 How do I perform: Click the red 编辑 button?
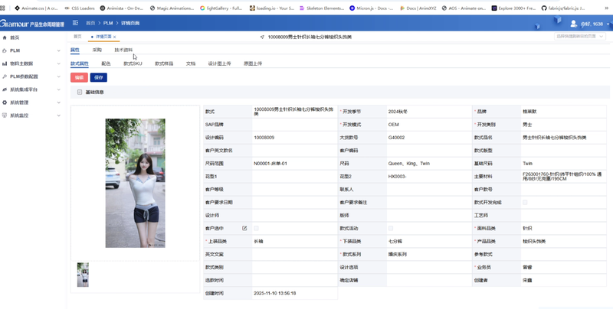[79, 77]
